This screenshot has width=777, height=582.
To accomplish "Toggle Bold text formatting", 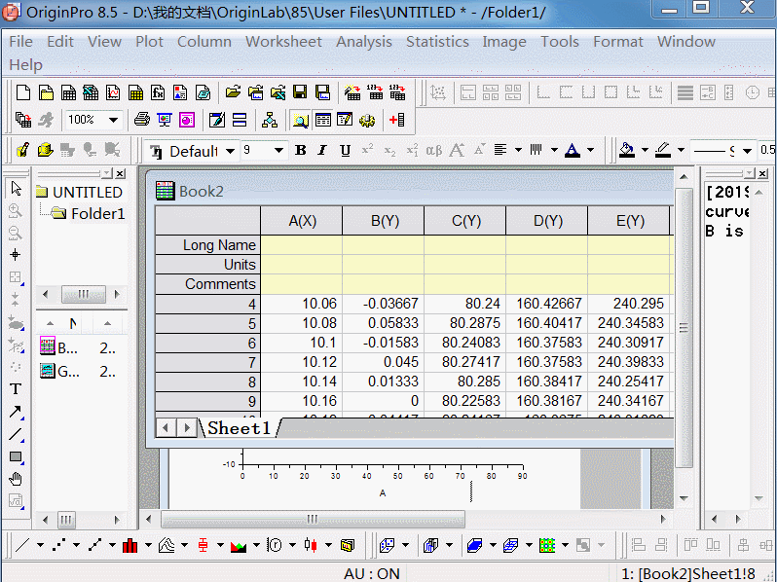I will point(300,151).
